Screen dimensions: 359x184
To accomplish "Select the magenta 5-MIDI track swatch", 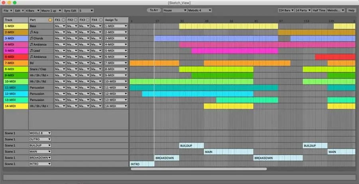I will pyautogui.click(x=16, y=50).
